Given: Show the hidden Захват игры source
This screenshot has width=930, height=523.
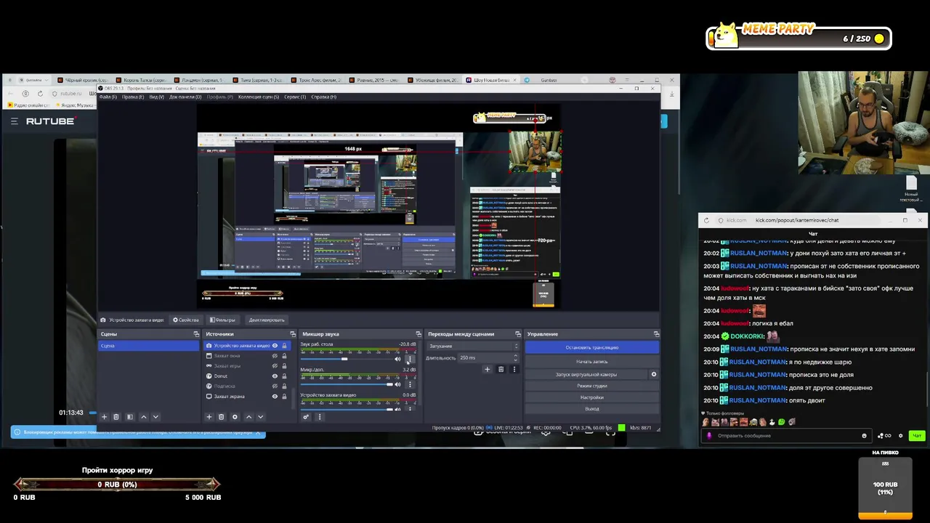Looking at the screenshot, I should pyautogui.click(x=275, y=366).
